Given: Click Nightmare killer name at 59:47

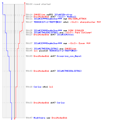Looking at the screenshot, I should [39, 118].
